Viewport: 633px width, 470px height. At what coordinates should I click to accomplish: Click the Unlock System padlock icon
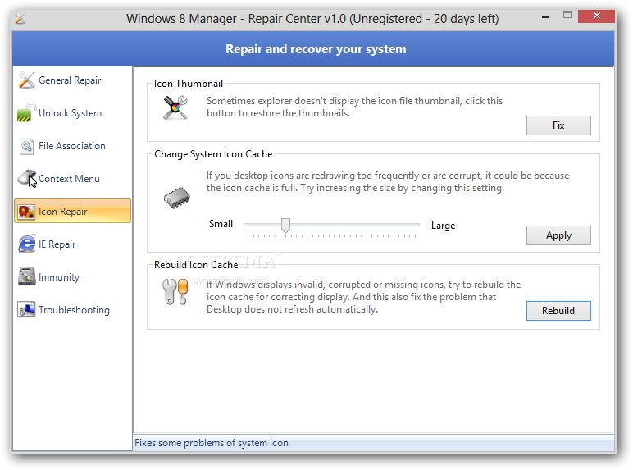(x=26, y=112)
